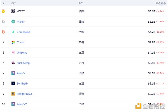Click the gold first-place medal icon
Viewport: 168px width, 112px height.
pyautogui.click(x=3, y=11)
